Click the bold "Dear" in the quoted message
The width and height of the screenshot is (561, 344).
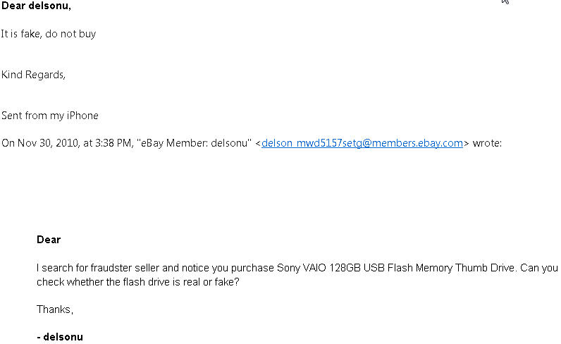pyautogui.click(x=49, y=240)
